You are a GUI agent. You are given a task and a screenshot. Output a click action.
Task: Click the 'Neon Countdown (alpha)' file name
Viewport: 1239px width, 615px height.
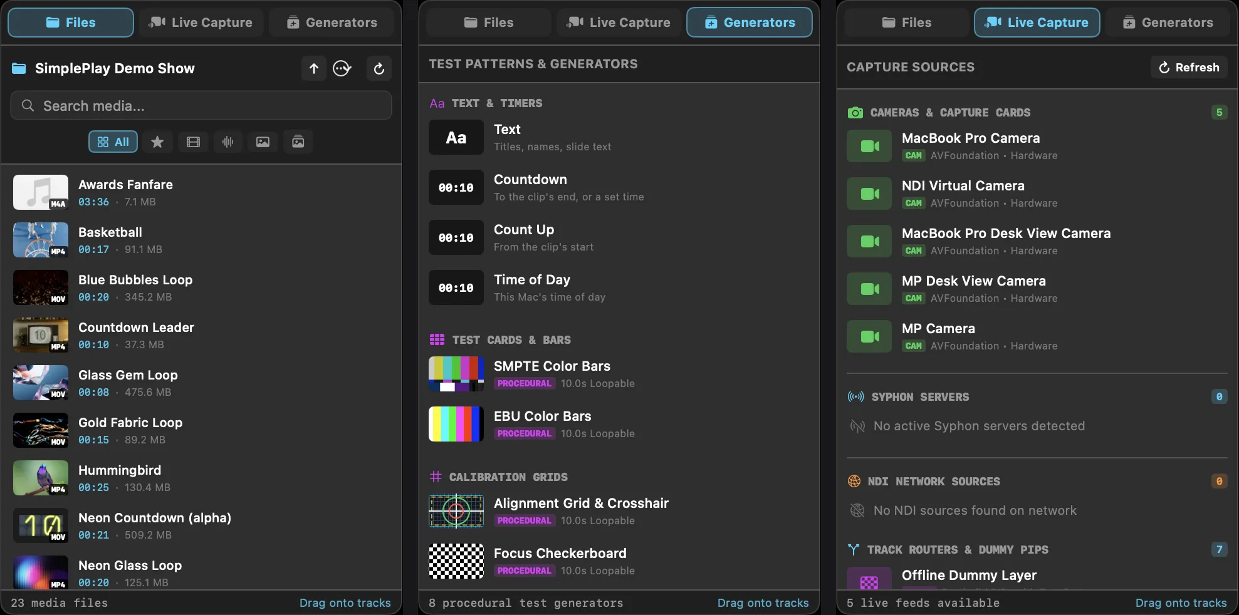pyautogui.click(x=155, y=518)
